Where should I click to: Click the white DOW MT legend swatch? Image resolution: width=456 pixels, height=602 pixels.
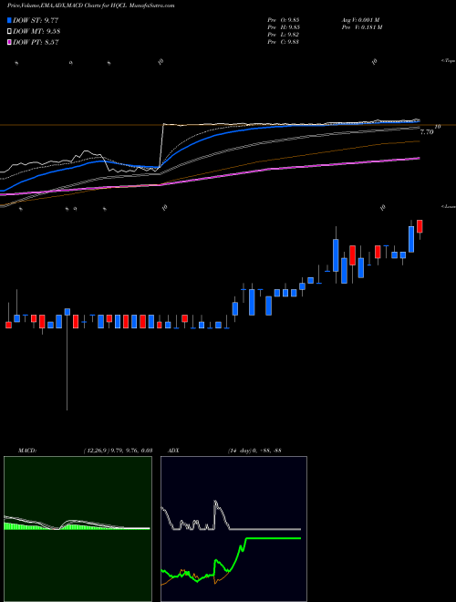(9, 32)
